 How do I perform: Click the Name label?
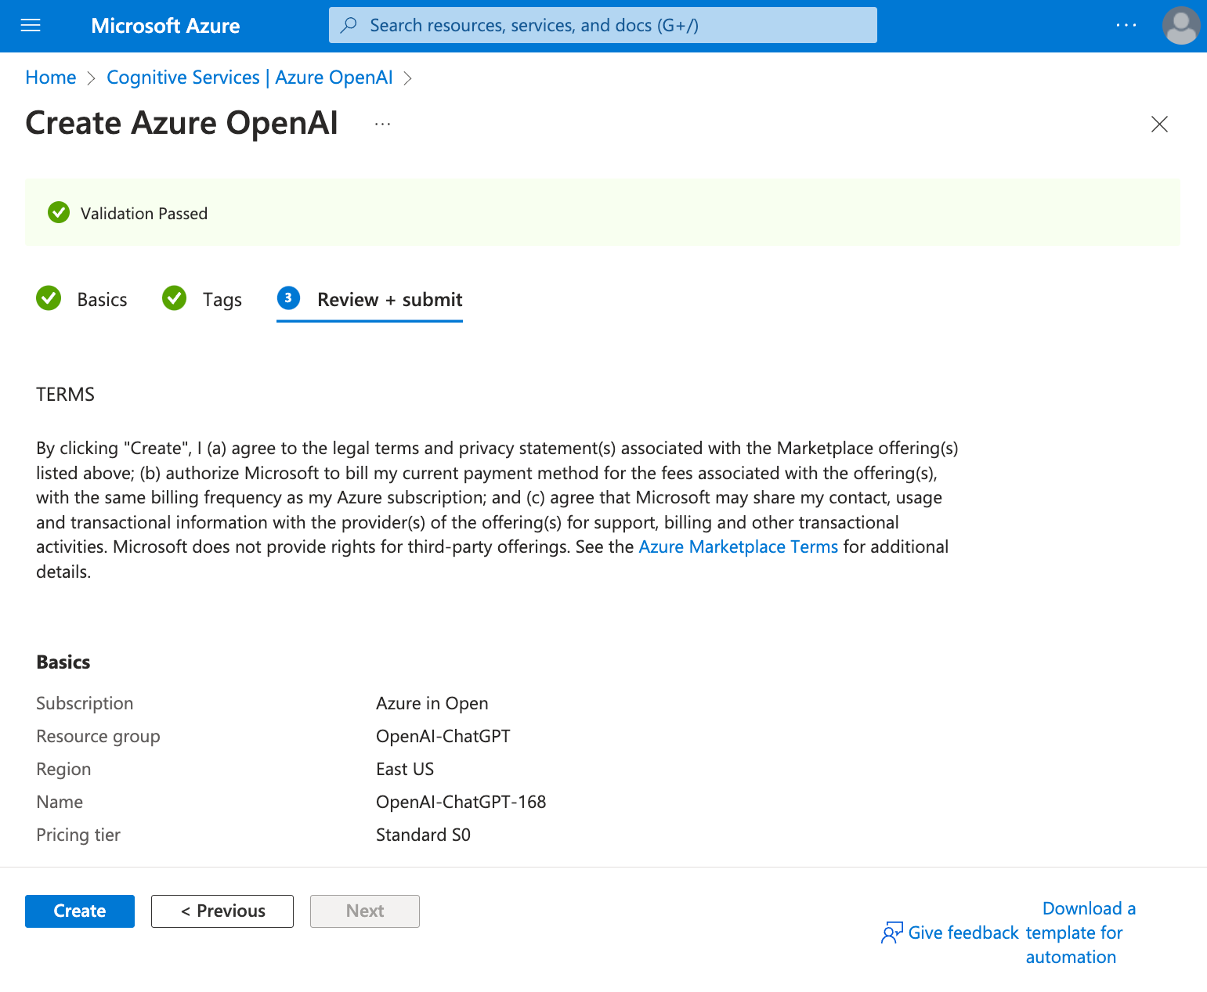60,802
